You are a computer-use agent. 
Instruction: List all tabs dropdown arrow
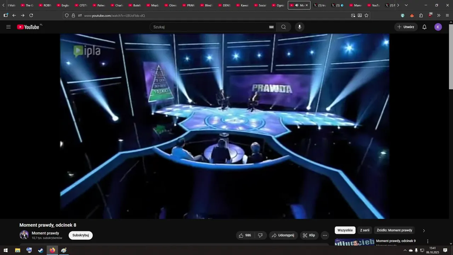(406, 5)
